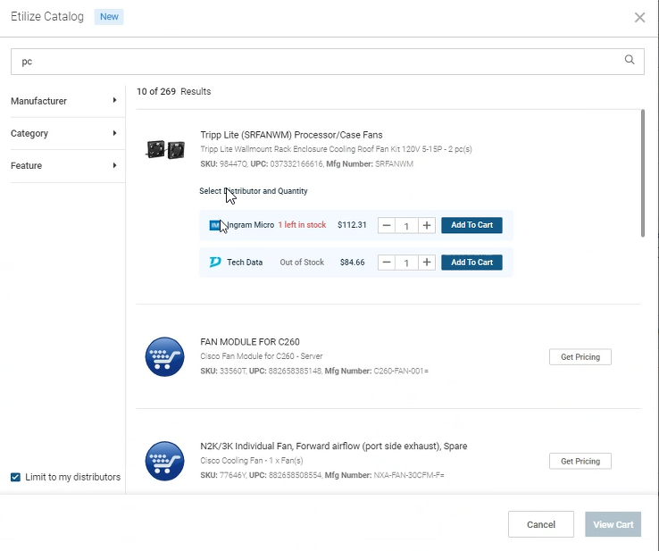659x551 pixels.
Task: Click the catalog search input field
Action: pos(313,62)
